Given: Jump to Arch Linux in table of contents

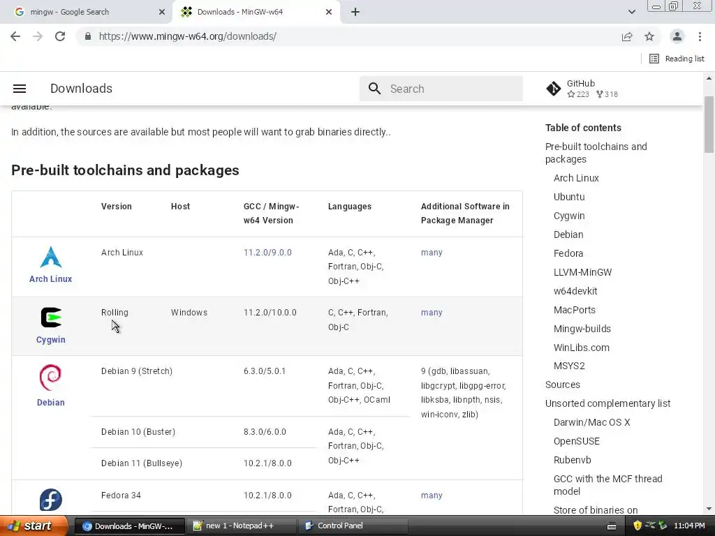Looking at the screenshot, I should pos(576,178).
